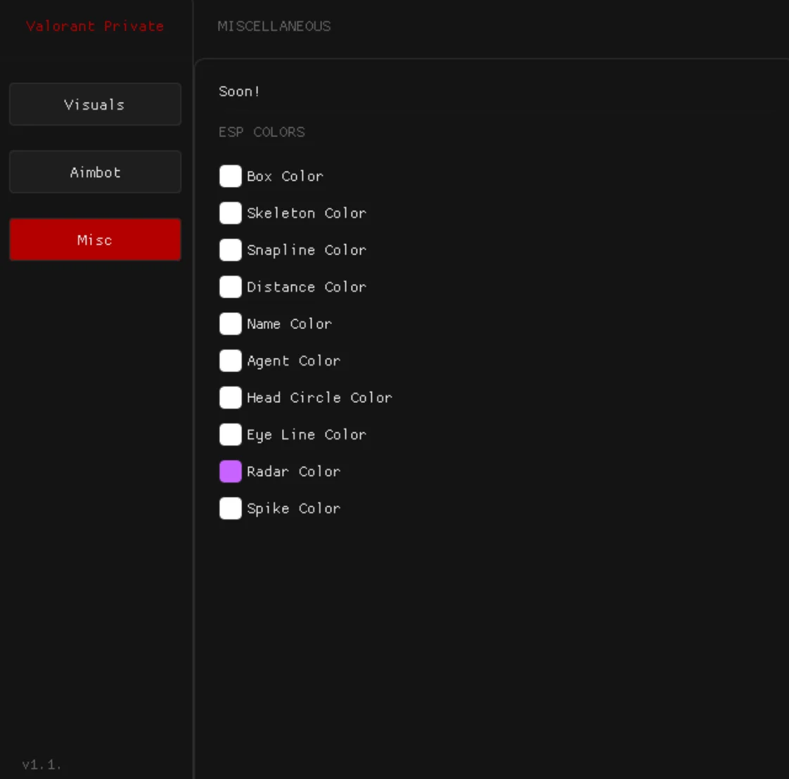
Task: Click the purple Radar Color swatch
Action: coord(230,472)
